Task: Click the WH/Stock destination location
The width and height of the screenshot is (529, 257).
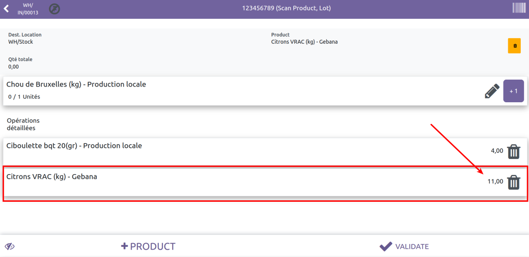Action: pyautogui.click(x=21, y=42)
